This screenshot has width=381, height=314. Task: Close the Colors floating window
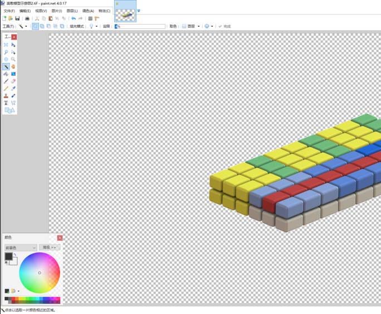60,238
